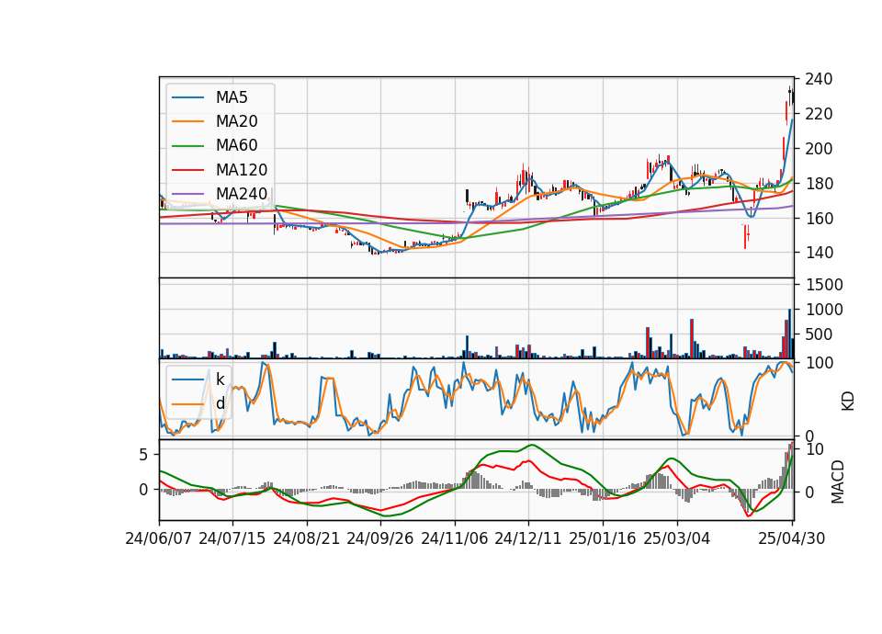Click the tallest volume bar near 25/04/30

click(789, 334)
